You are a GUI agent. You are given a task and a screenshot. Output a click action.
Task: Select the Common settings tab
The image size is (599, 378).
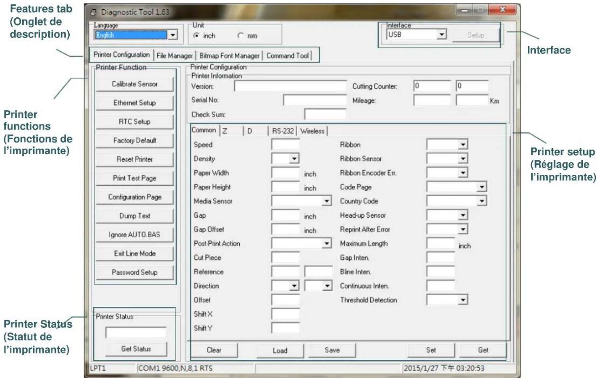tap(204, 130)
